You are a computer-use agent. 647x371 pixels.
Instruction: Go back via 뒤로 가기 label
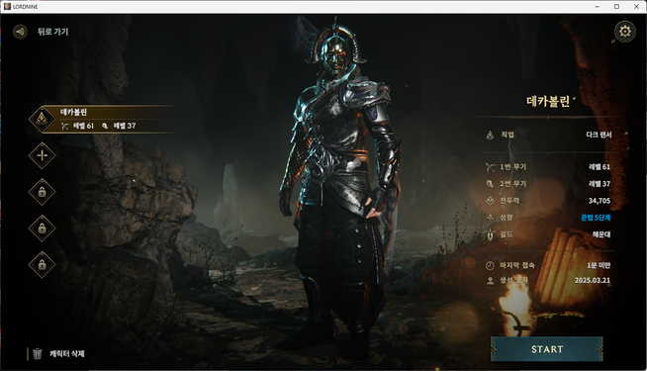click(x=52, y=32)
